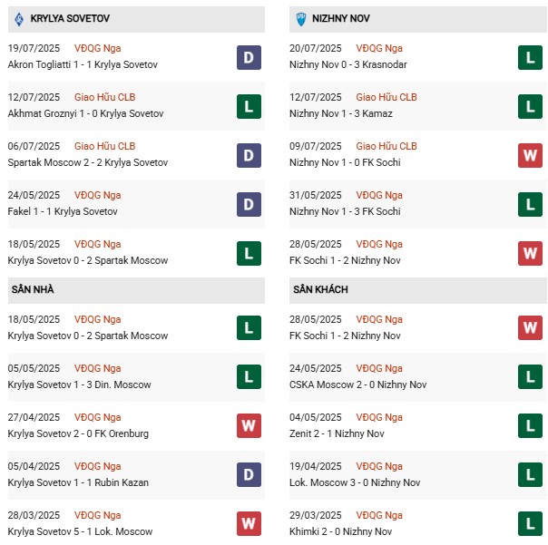Click the Krylya Sovetov team logo
The height and width of the screenshot is (545, 548).
click(18, 19)
